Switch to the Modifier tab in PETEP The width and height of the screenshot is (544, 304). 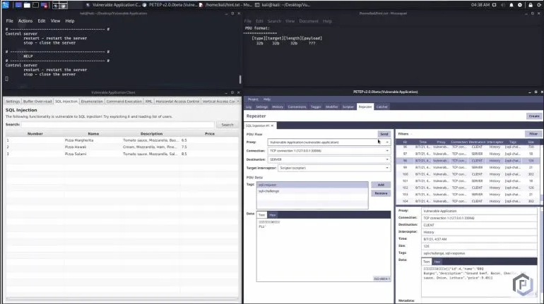click(331, 107)
